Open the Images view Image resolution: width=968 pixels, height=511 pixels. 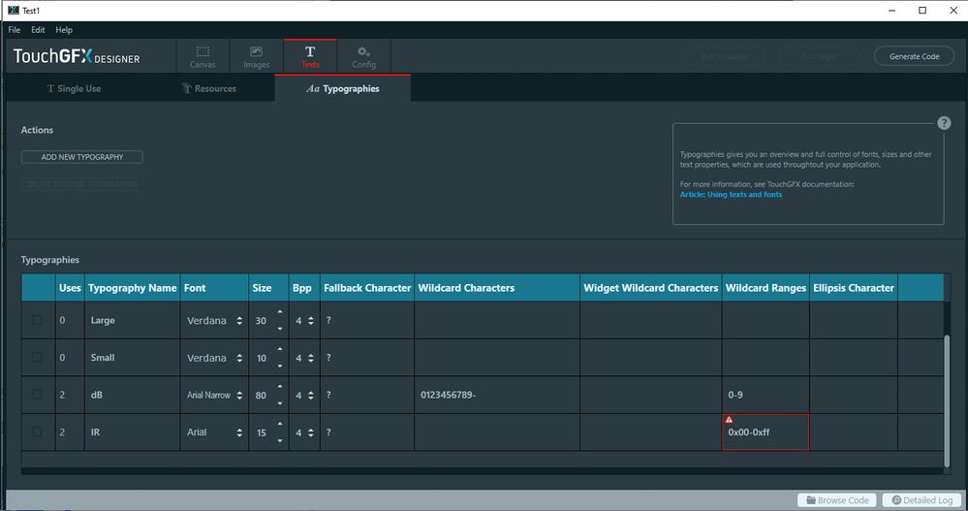tap(256, 57)
